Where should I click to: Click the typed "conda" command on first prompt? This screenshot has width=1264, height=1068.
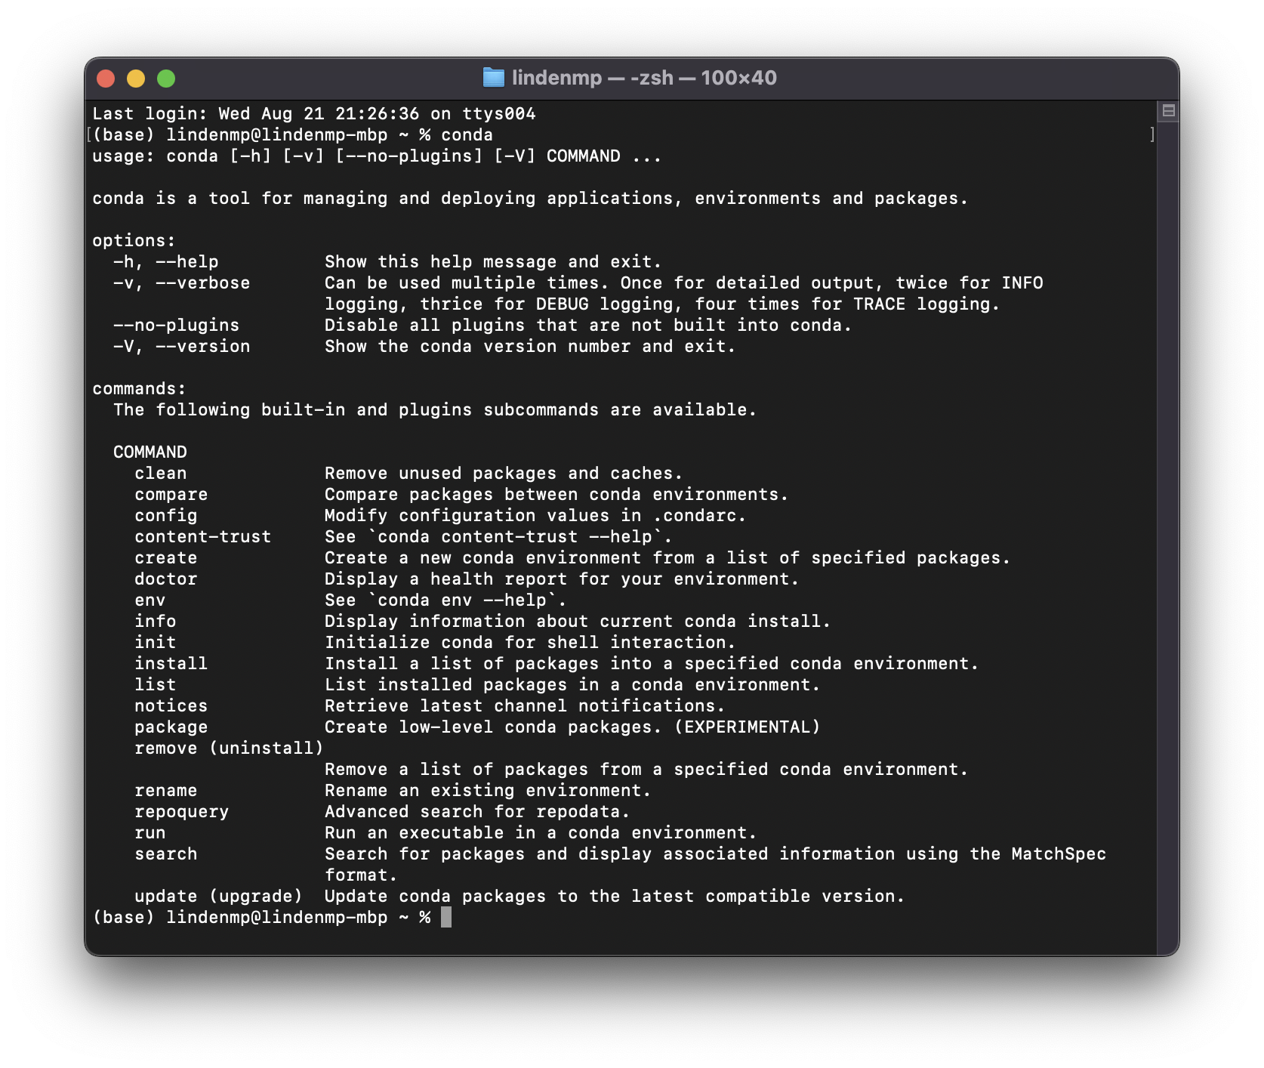pos(467,135)
